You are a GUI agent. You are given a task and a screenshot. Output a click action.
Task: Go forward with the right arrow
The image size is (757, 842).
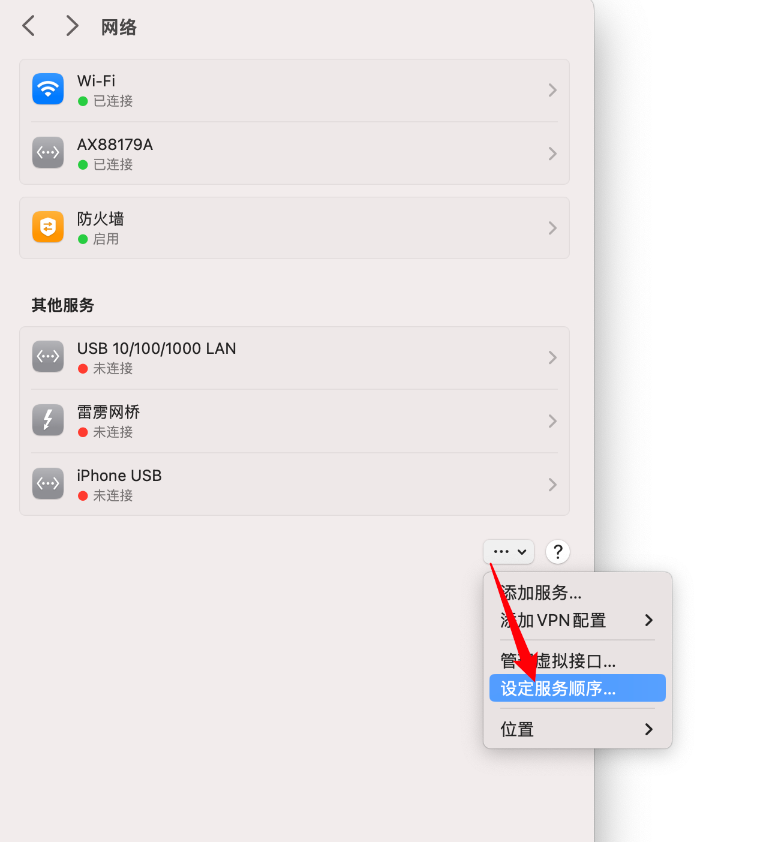tap(72, 26)
